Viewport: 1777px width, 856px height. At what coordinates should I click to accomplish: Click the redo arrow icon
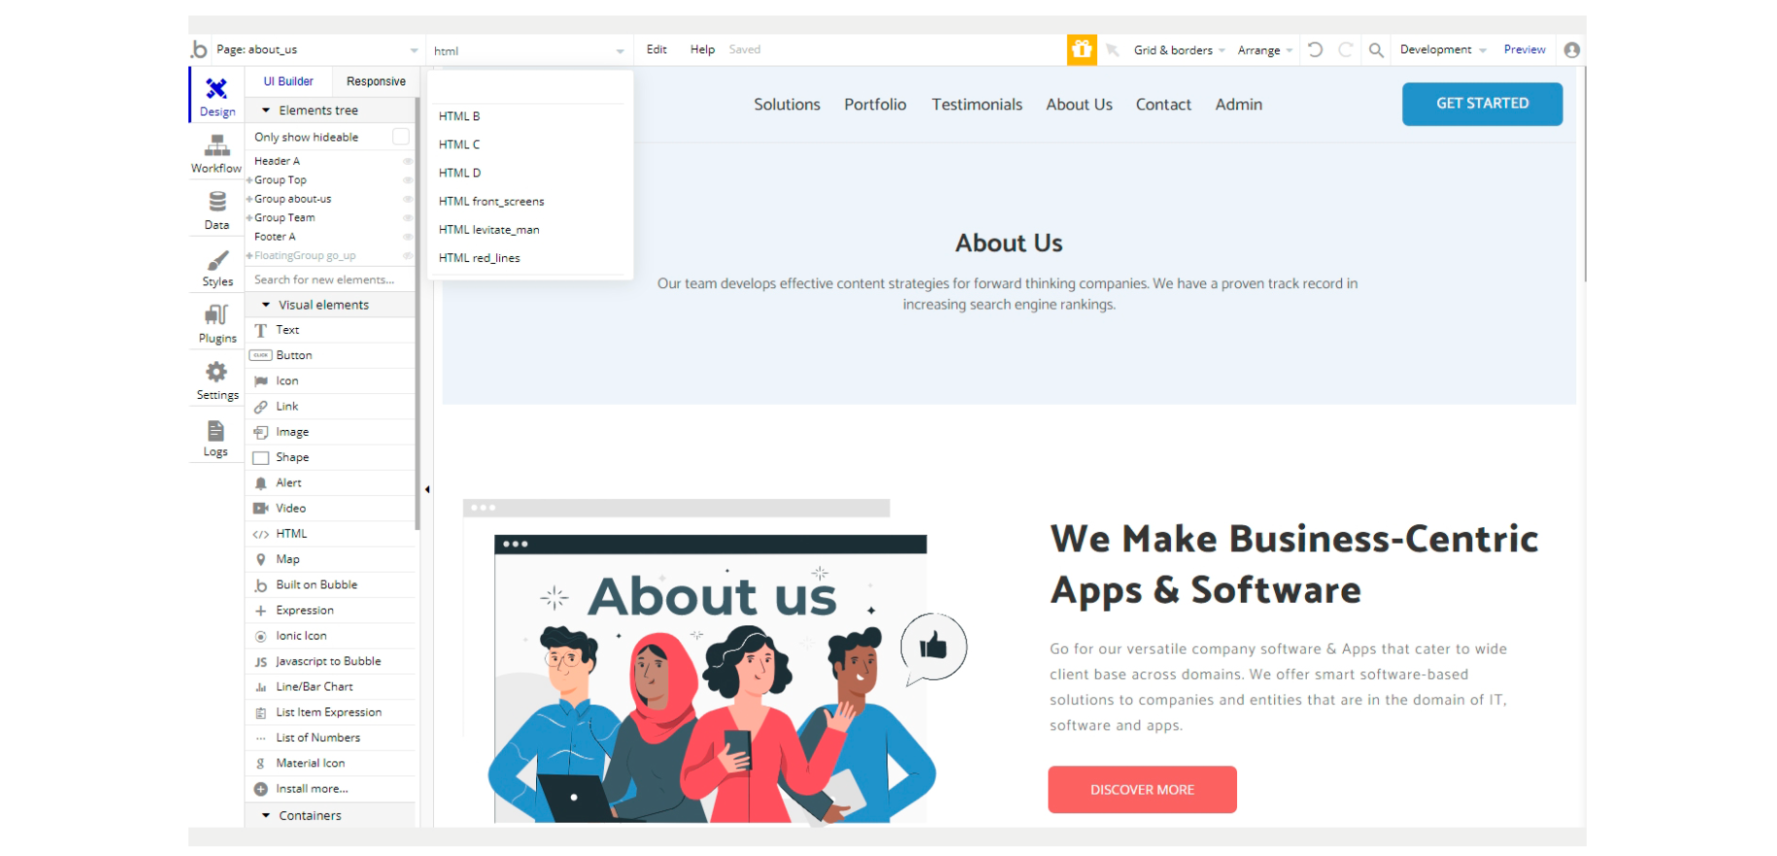pos(1345,49)
